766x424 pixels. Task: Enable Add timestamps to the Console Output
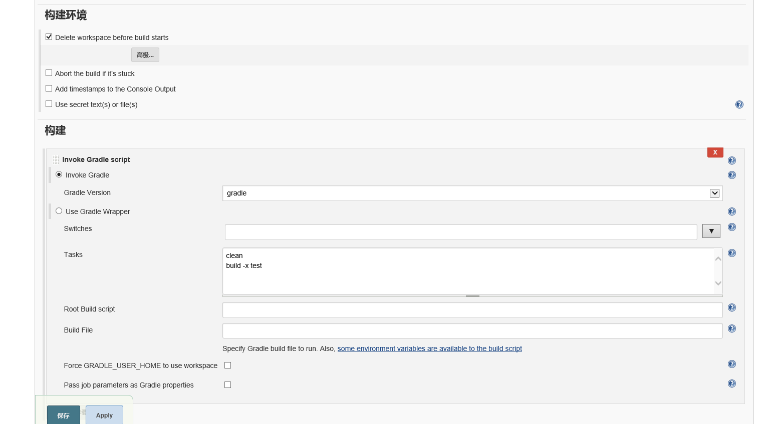[x=49, y=88]
